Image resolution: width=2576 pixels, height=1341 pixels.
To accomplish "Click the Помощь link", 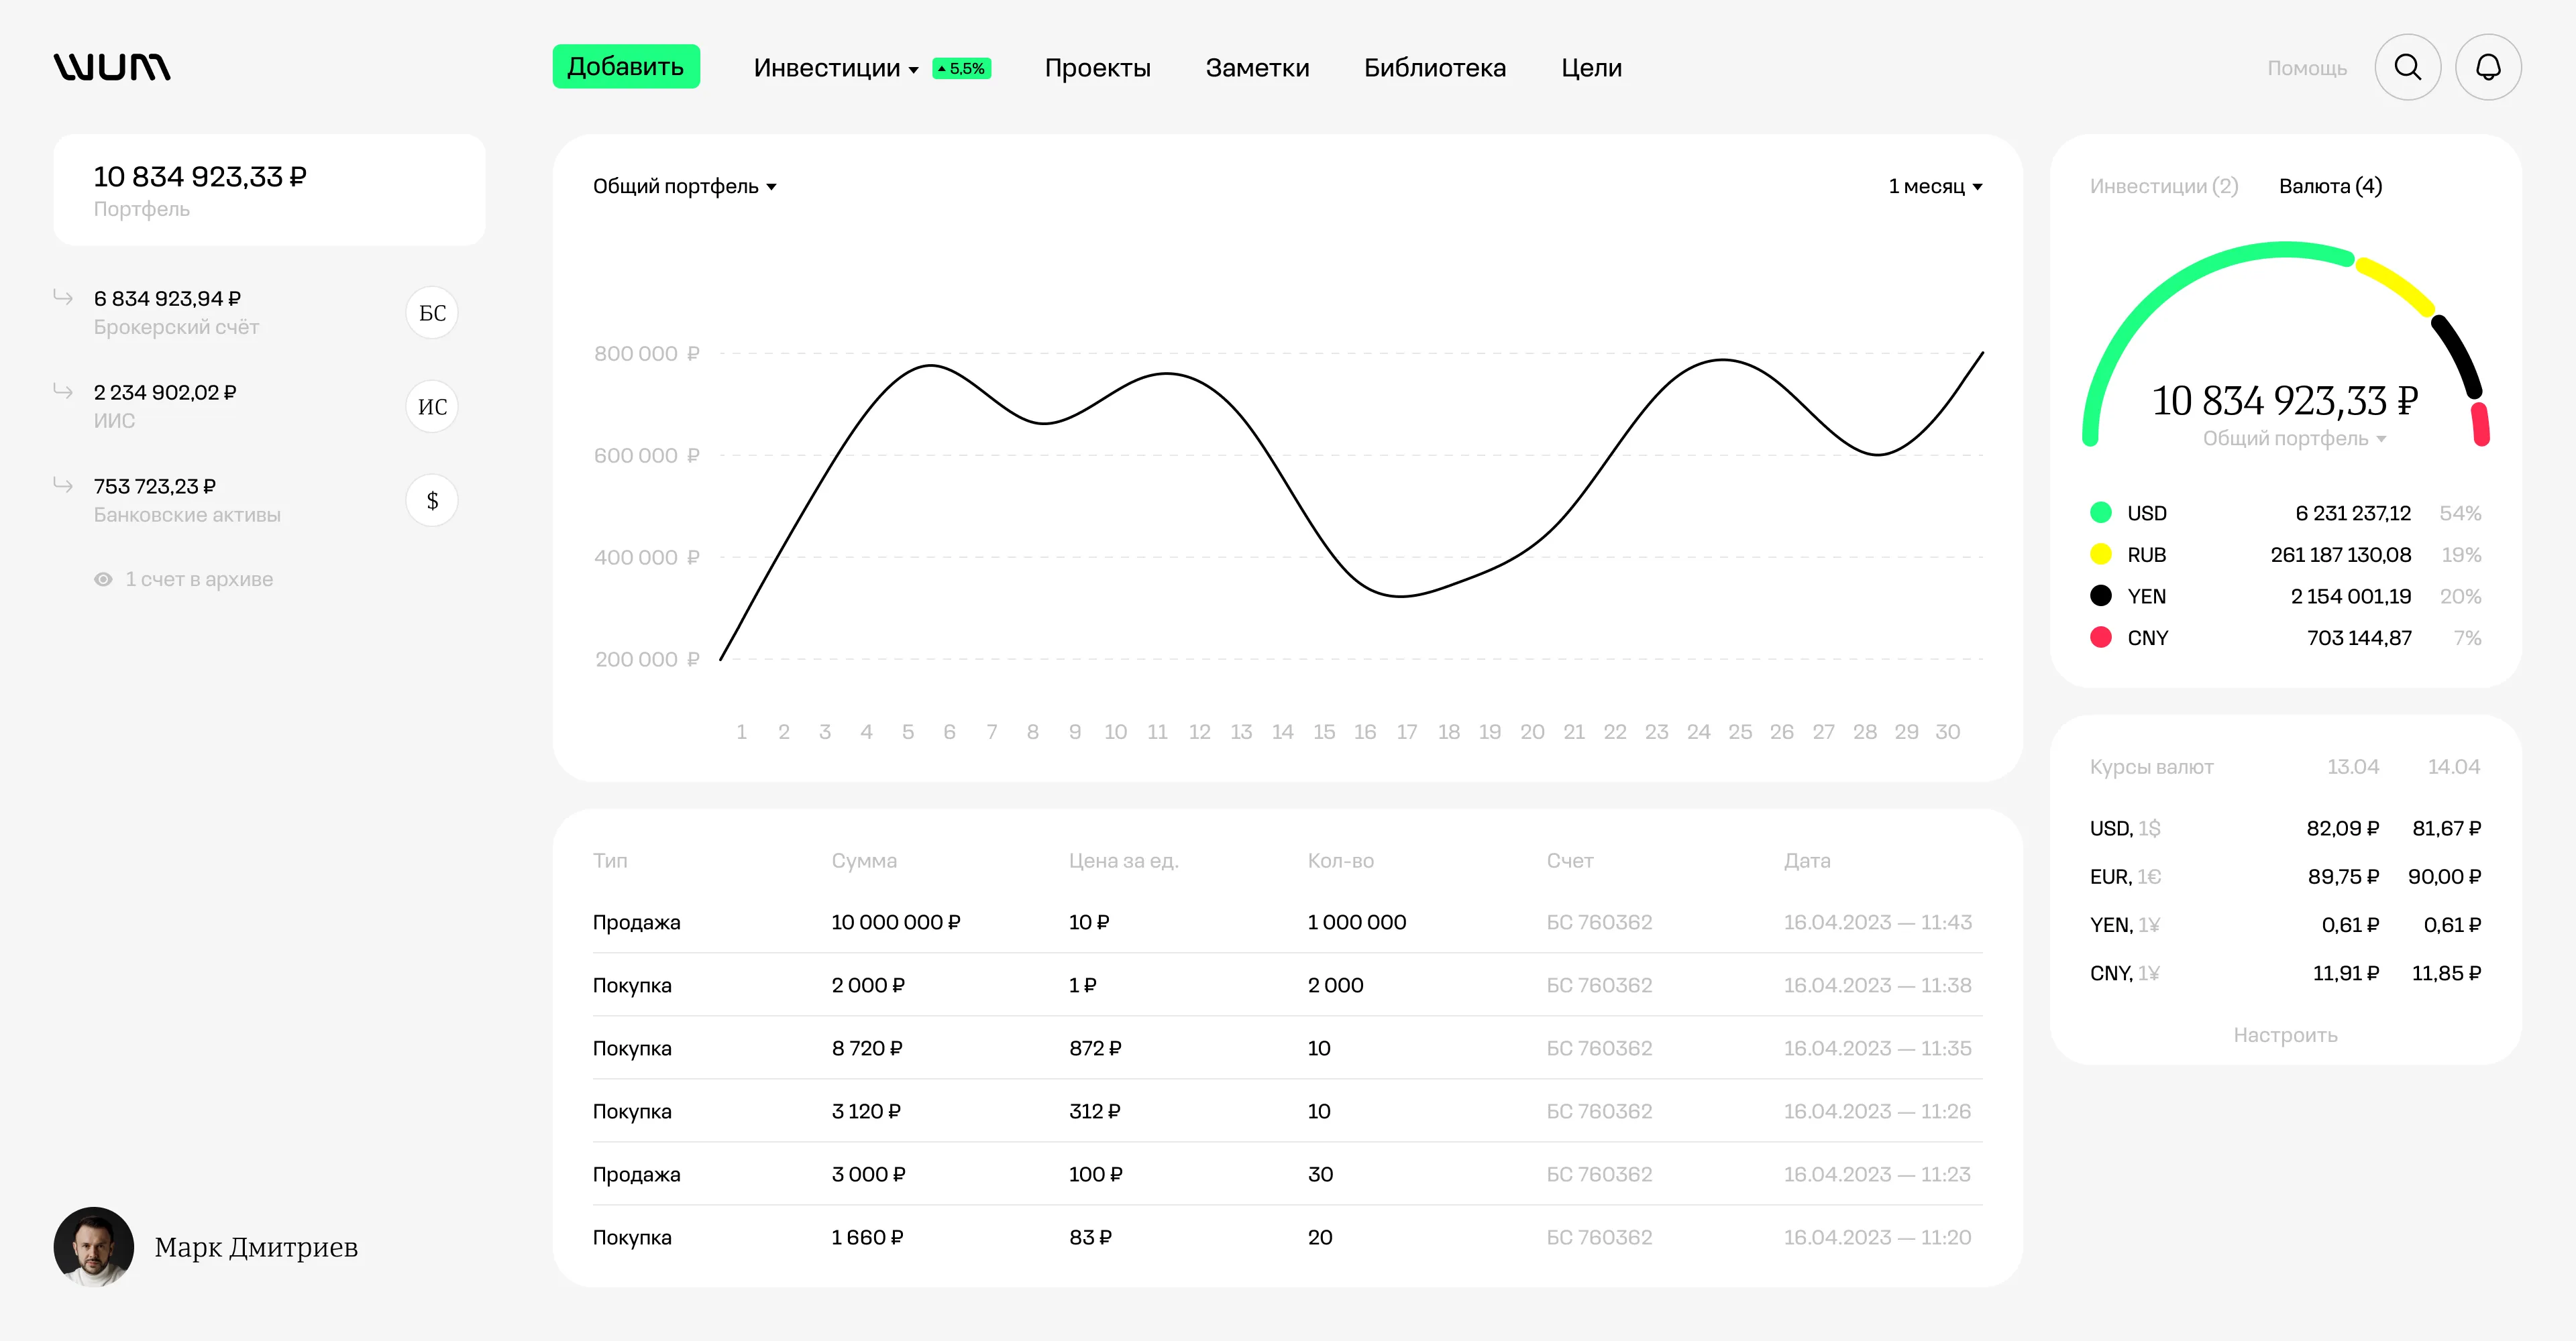I will coord(2306,68).
